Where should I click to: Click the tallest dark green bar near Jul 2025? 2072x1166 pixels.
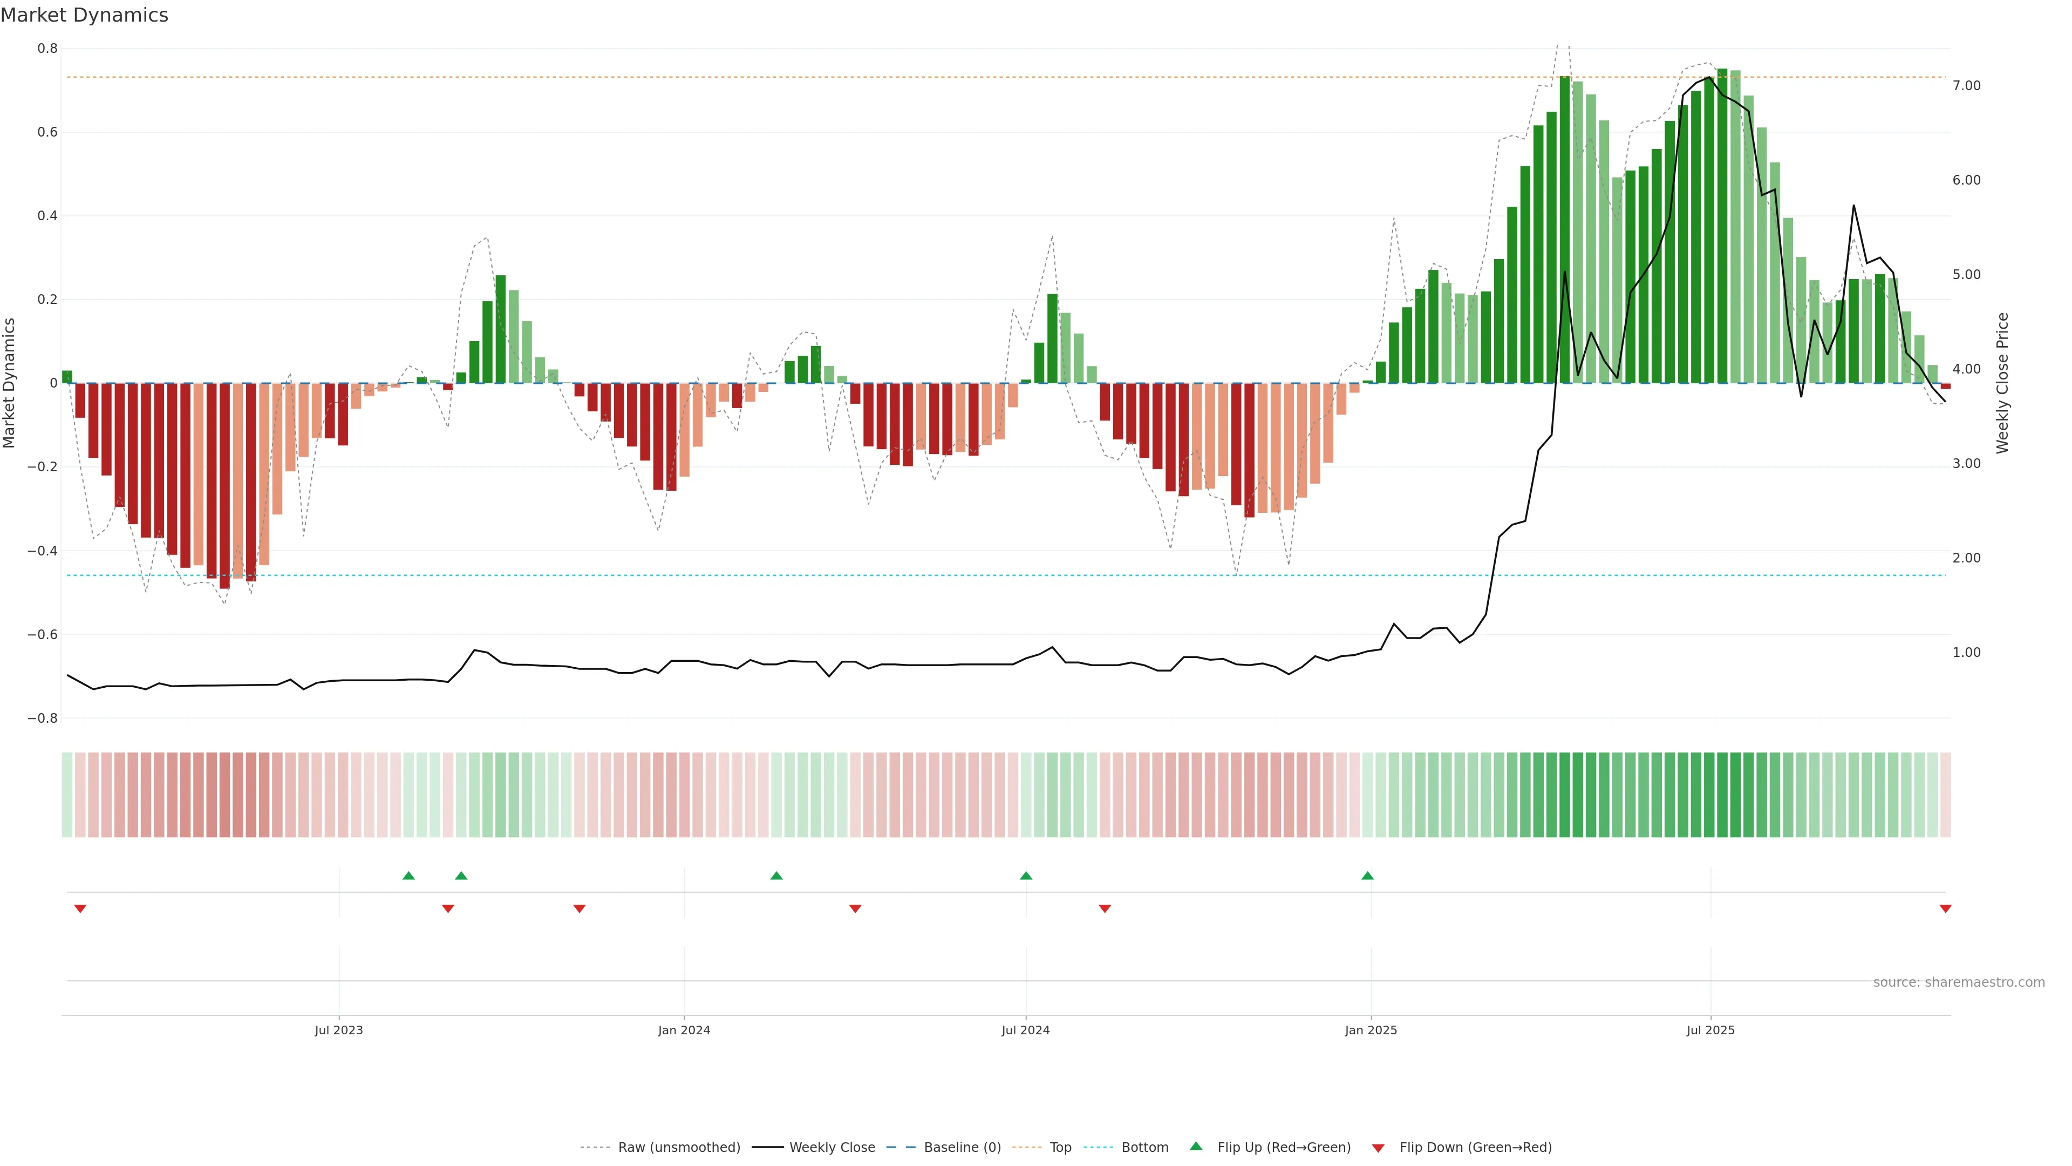point(1722,225)
